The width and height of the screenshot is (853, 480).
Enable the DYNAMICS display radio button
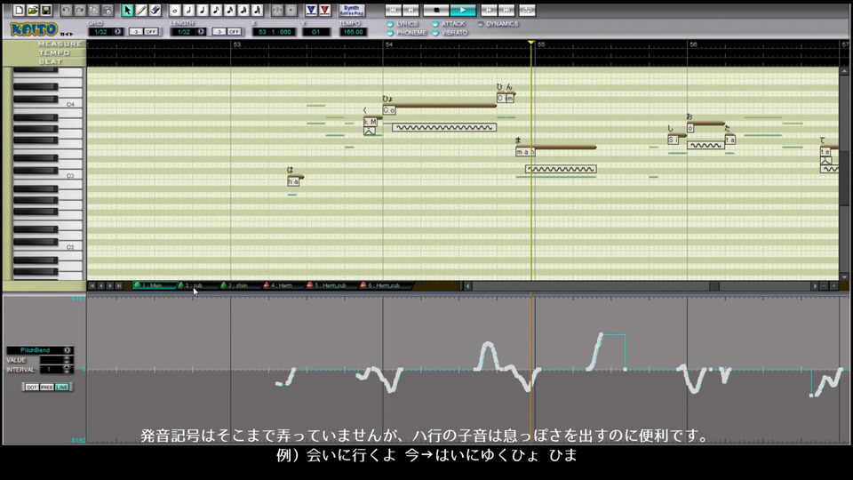tap(481, 24)
